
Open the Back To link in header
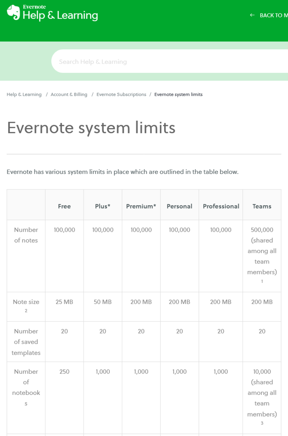[273, 15]
